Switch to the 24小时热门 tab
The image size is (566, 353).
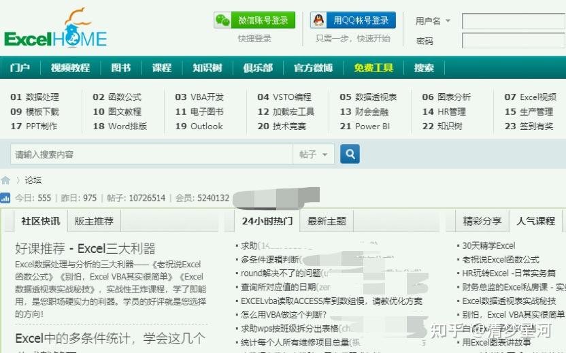(267, 221)
